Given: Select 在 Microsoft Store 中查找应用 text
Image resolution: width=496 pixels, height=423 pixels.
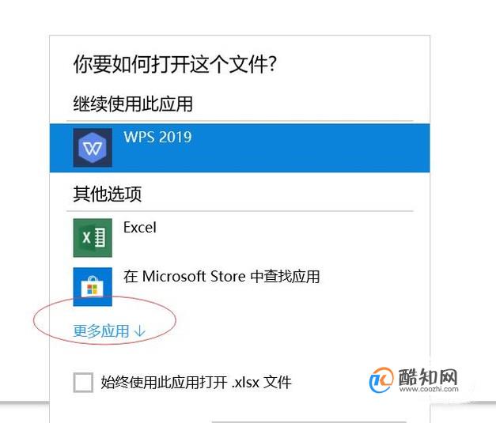Looking at the screenshot, I should (221, 276).
